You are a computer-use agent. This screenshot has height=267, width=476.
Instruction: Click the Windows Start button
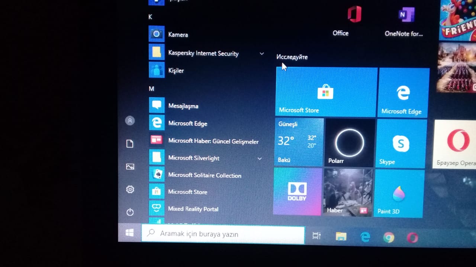129,233
